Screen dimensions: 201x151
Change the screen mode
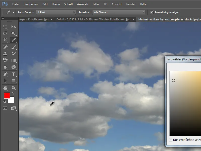pos(14,108)
